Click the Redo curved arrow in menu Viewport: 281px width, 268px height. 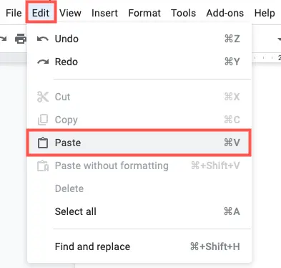point(43,62)
